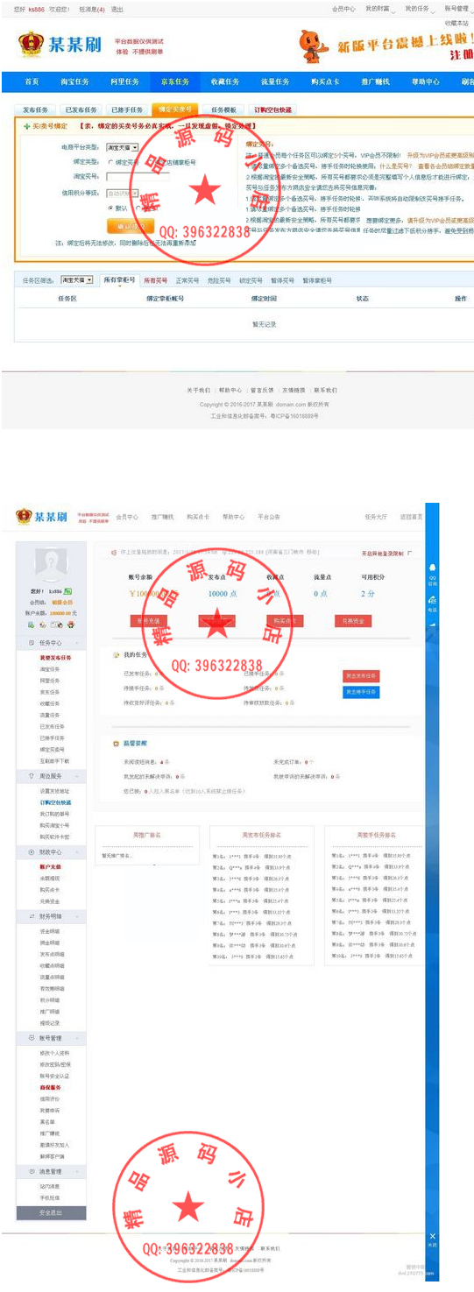Open 站内消息 in the left sidebar
Screen dimensions: 474x1292
point(51,1186)
